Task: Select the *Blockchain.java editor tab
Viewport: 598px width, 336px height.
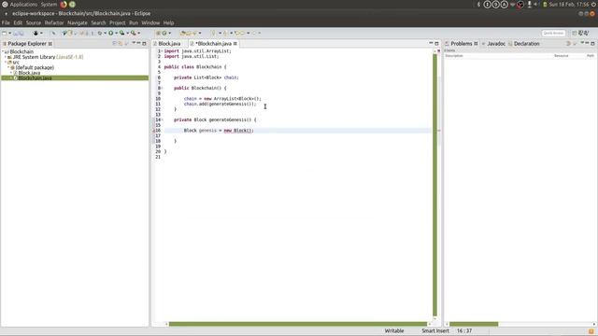Action: 213,44
